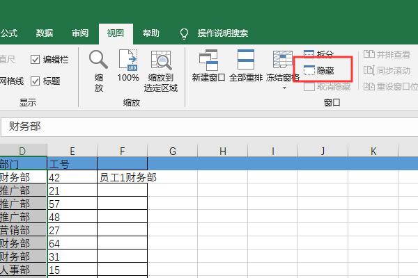The image size is (418, 278).
Task: Select column I header
Action: coord(272,151)
